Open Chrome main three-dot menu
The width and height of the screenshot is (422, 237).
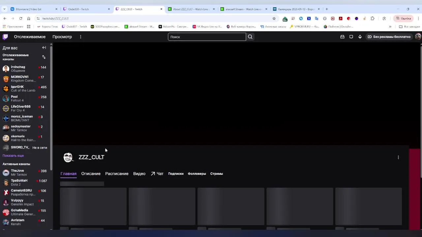tap(418, 18)
